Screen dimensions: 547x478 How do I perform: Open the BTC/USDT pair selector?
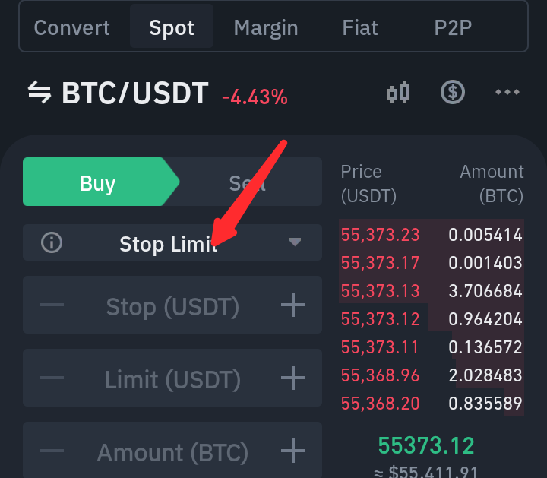pyautogui.click(x=135, y=93)
